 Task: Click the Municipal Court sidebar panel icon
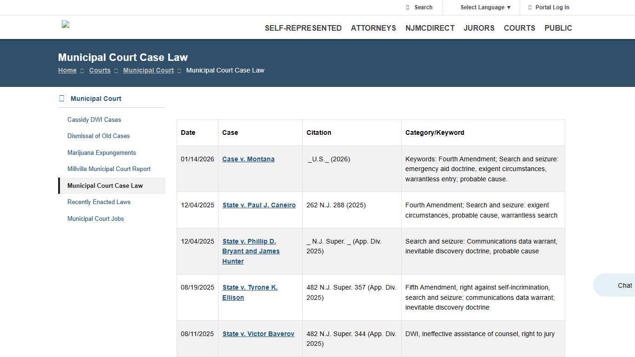(61, 98)
